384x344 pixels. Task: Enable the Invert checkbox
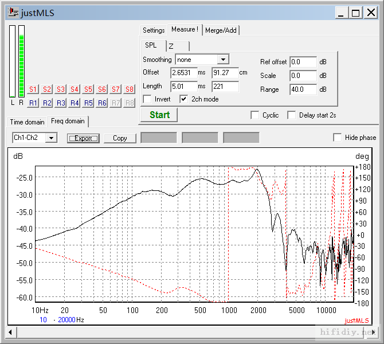pos(147,99)
